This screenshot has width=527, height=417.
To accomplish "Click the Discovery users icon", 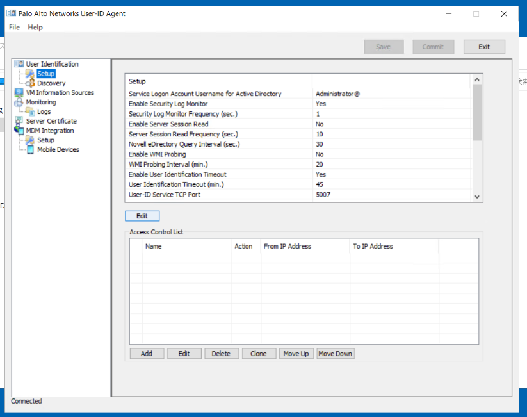I will click(x=30, y=83).
